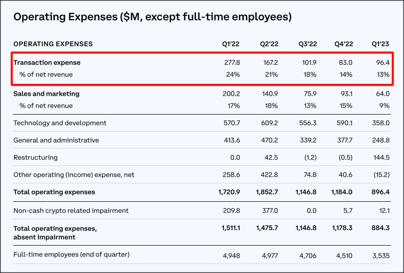Click the OPERATING EXPENSES table heading

pyautogui.click(x=53, y=44)
